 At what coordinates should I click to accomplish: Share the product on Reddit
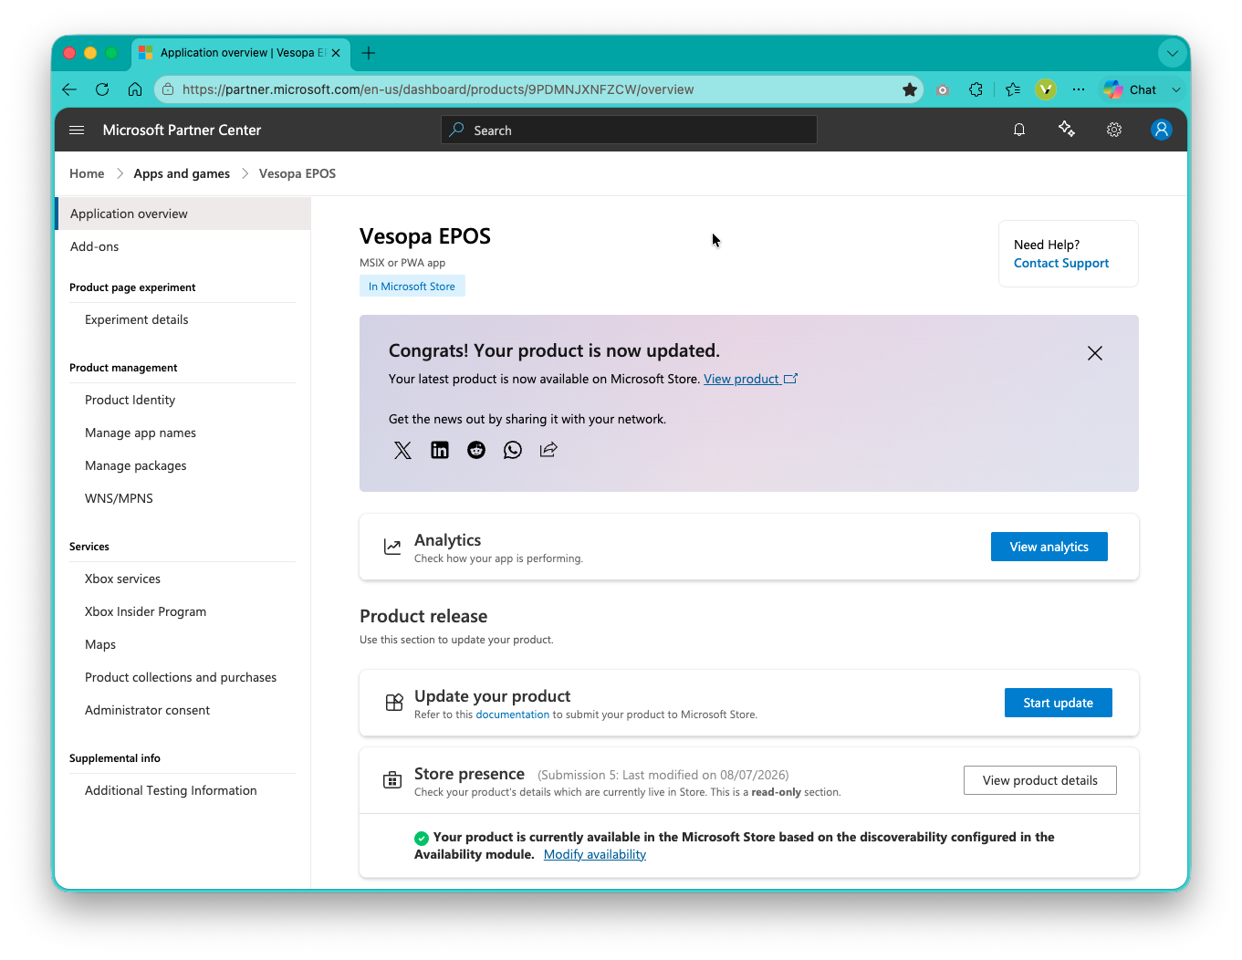(x=476, y=450)
